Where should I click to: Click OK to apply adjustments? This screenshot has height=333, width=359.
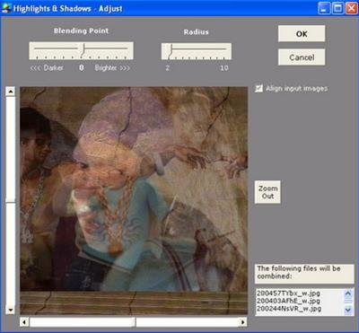click(302, 33)
